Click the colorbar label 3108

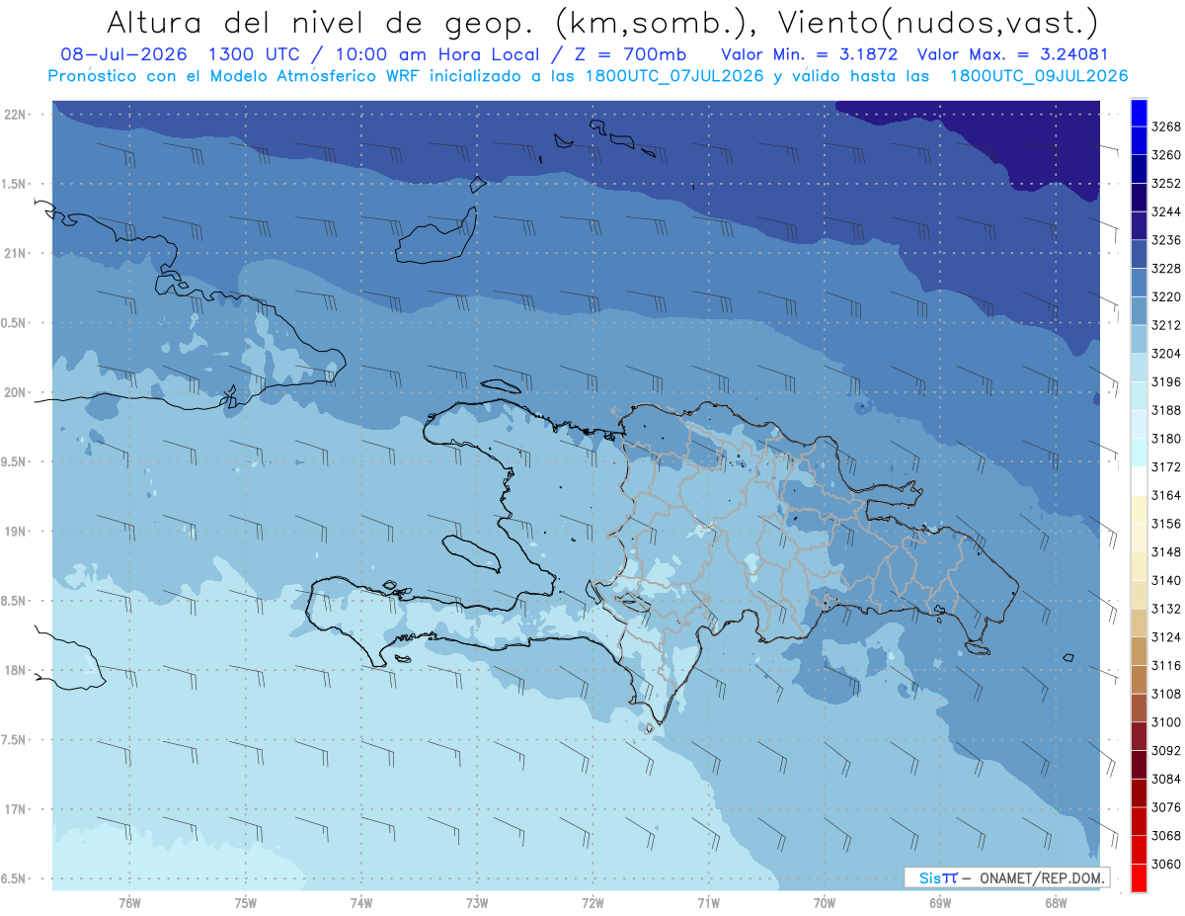pyautogui.click(x=1166, y=694)
